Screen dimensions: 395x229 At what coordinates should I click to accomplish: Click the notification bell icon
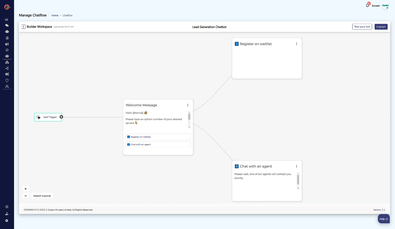pos(367,5)
